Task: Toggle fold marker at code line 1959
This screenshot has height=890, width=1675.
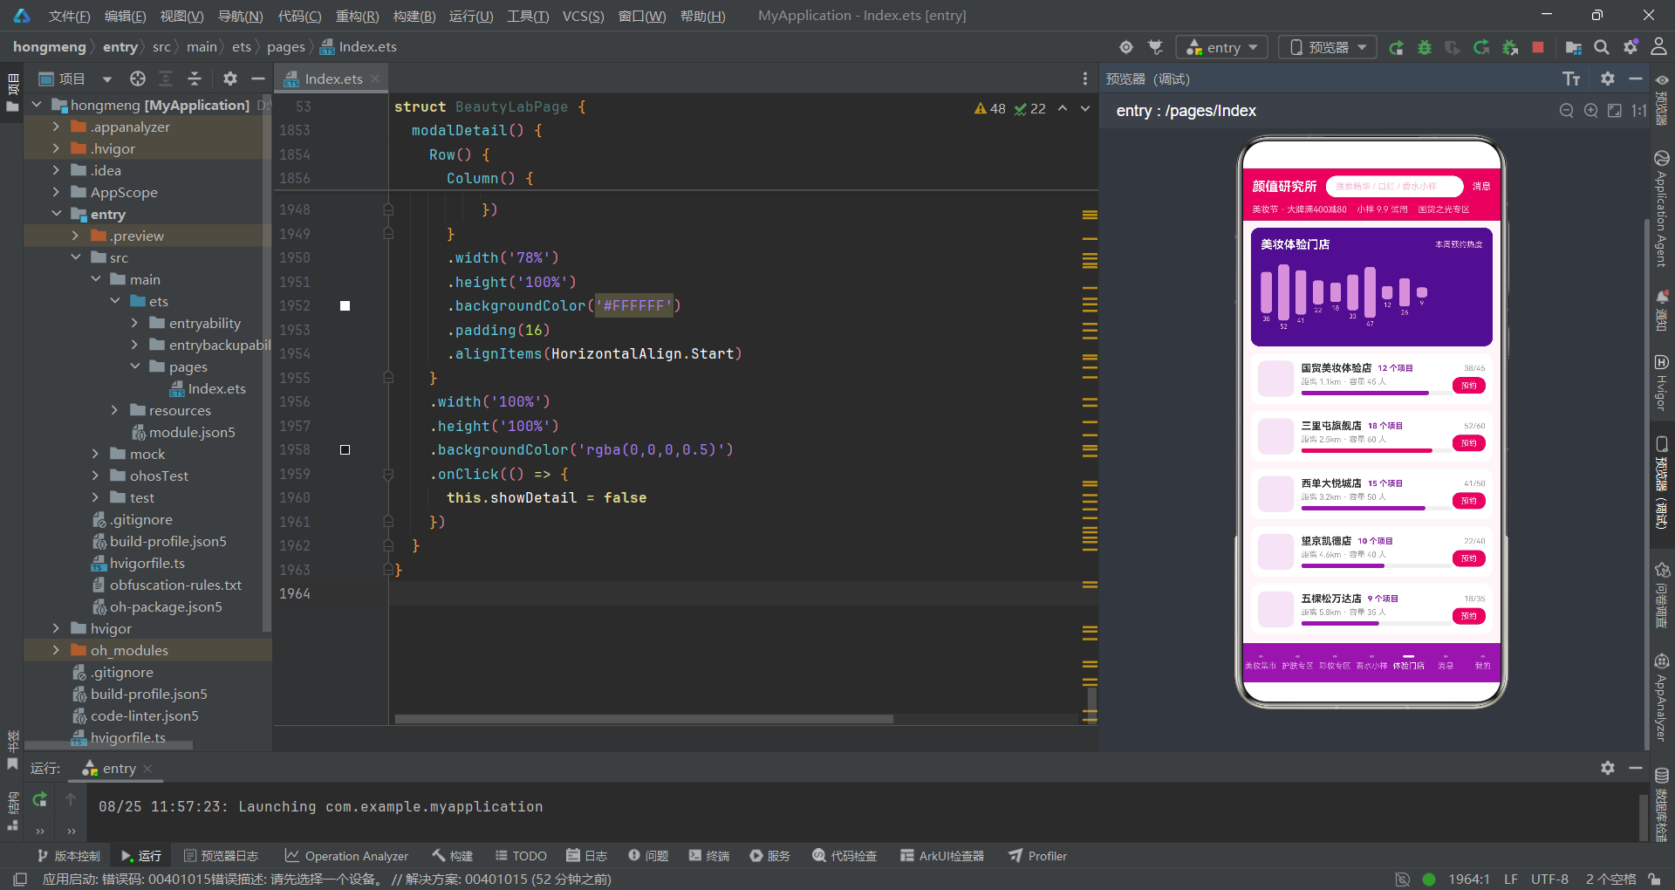Action: point(389,474)
